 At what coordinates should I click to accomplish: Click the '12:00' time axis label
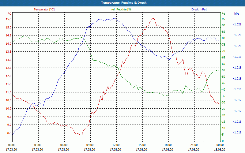[x=116, y=145]
